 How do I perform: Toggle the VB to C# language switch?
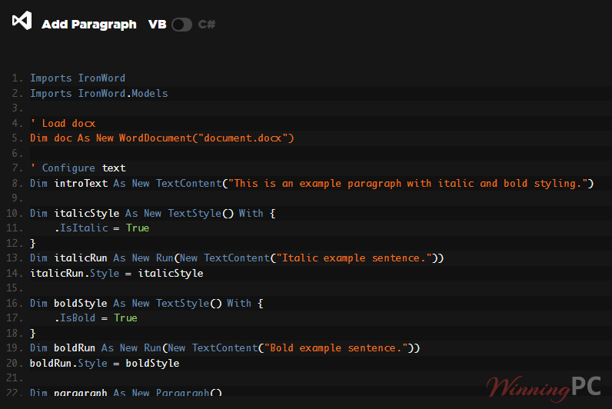181,25
